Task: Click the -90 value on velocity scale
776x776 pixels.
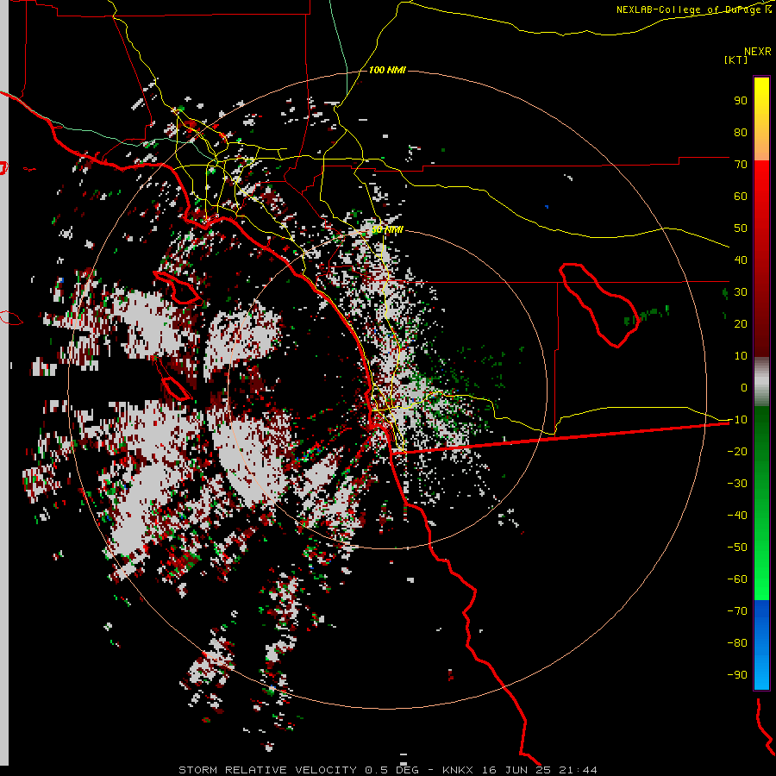Action: (x=737, y=675)
